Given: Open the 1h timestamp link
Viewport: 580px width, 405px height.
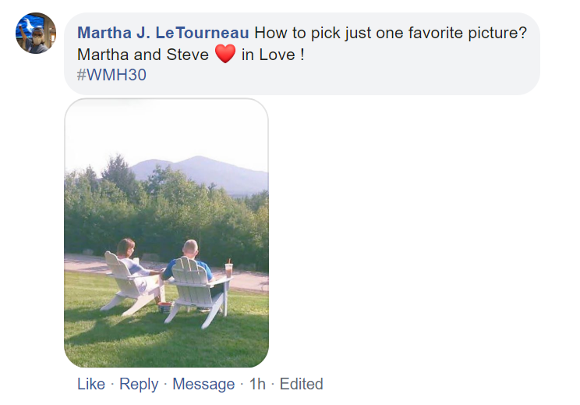Looking at the screenshot, I should click(x=256, y=384).
